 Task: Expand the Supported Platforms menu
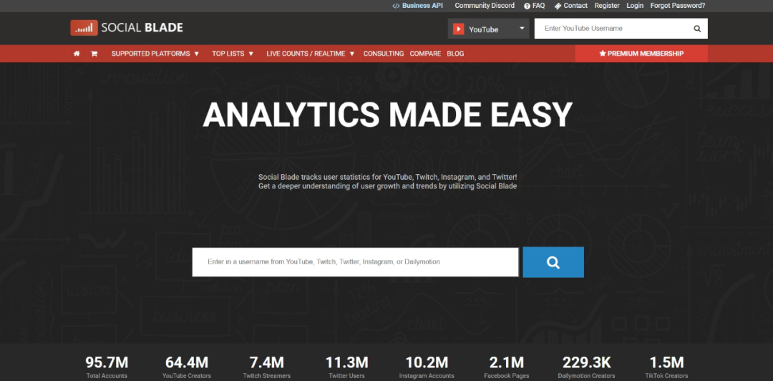155,54
